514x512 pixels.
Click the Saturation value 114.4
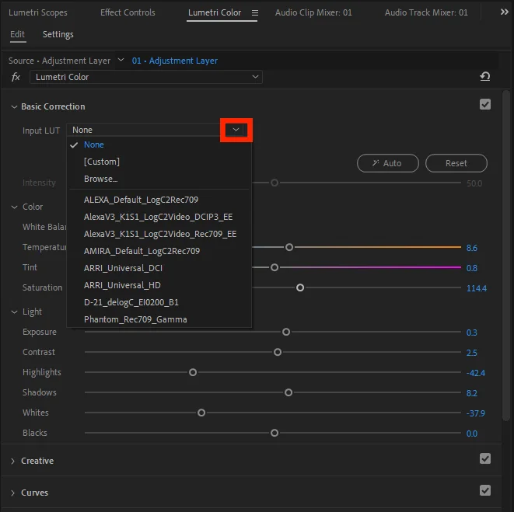pos(477,288)
